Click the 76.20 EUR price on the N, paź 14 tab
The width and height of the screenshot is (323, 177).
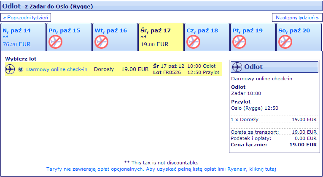[17, 44]
